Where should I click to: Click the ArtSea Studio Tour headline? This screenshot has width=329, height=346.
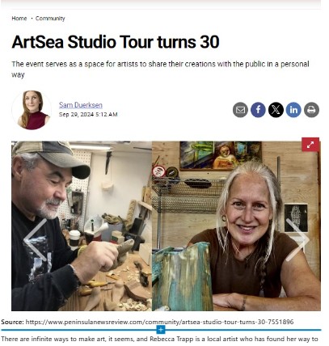tap(116, 42)
